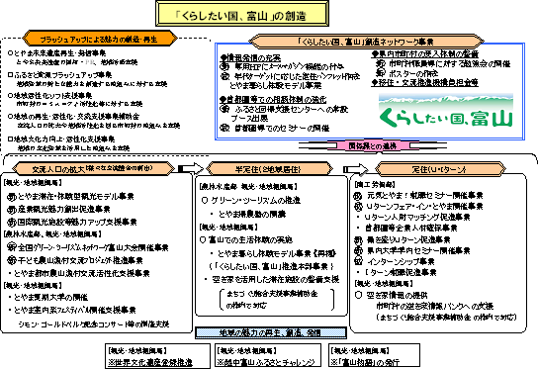Click the circled marker beside 働き盛りUターン促進事業

point(358,240)
